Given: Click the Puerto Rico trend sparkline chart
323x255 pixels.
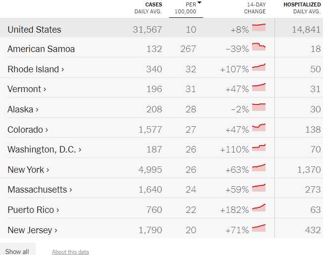Looking at the screenshot, I should 259,208.
